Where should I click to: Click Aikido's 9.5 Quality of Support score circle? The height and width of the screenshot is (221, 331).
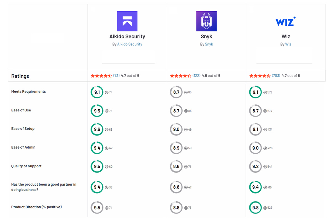tap(97, 167)
